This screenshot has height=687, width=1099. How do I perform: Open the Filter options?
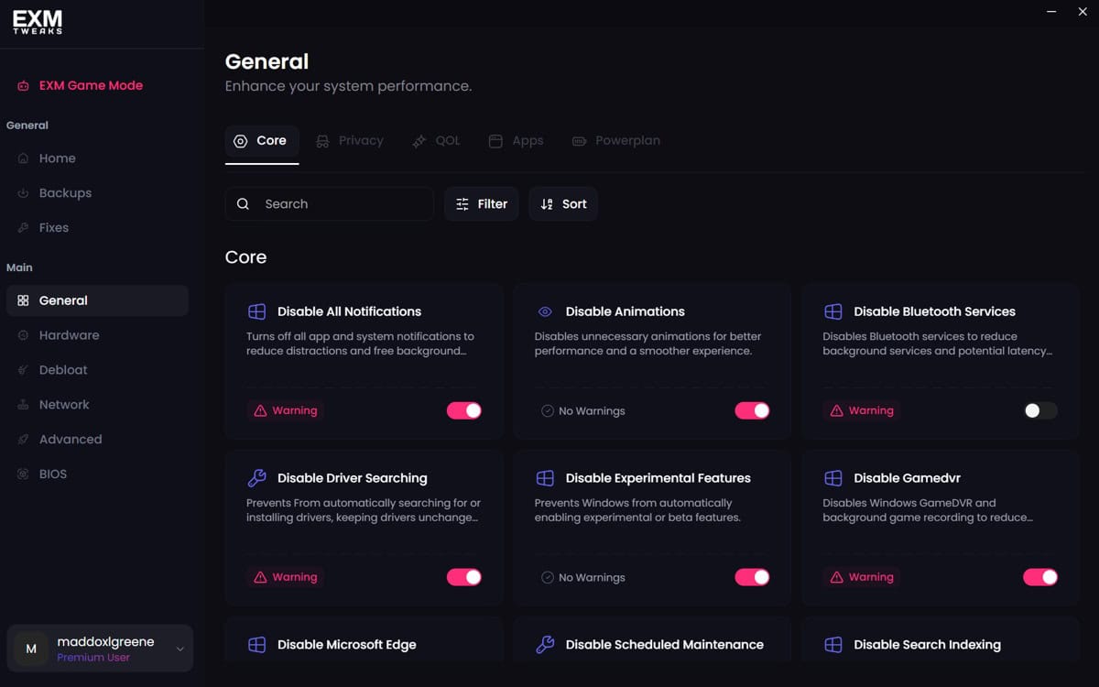coord(482,204)
